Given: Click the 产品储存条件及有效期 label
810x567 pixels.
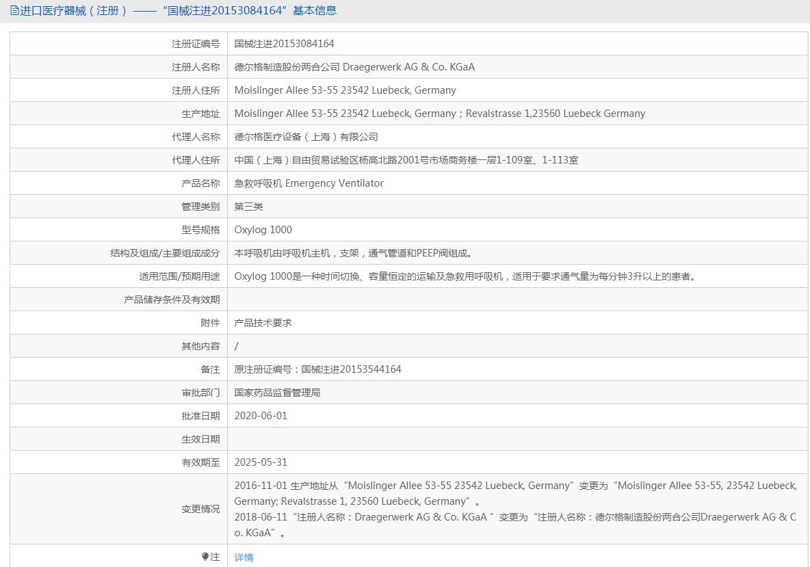Looking at the screenshot, I should 172,300.
